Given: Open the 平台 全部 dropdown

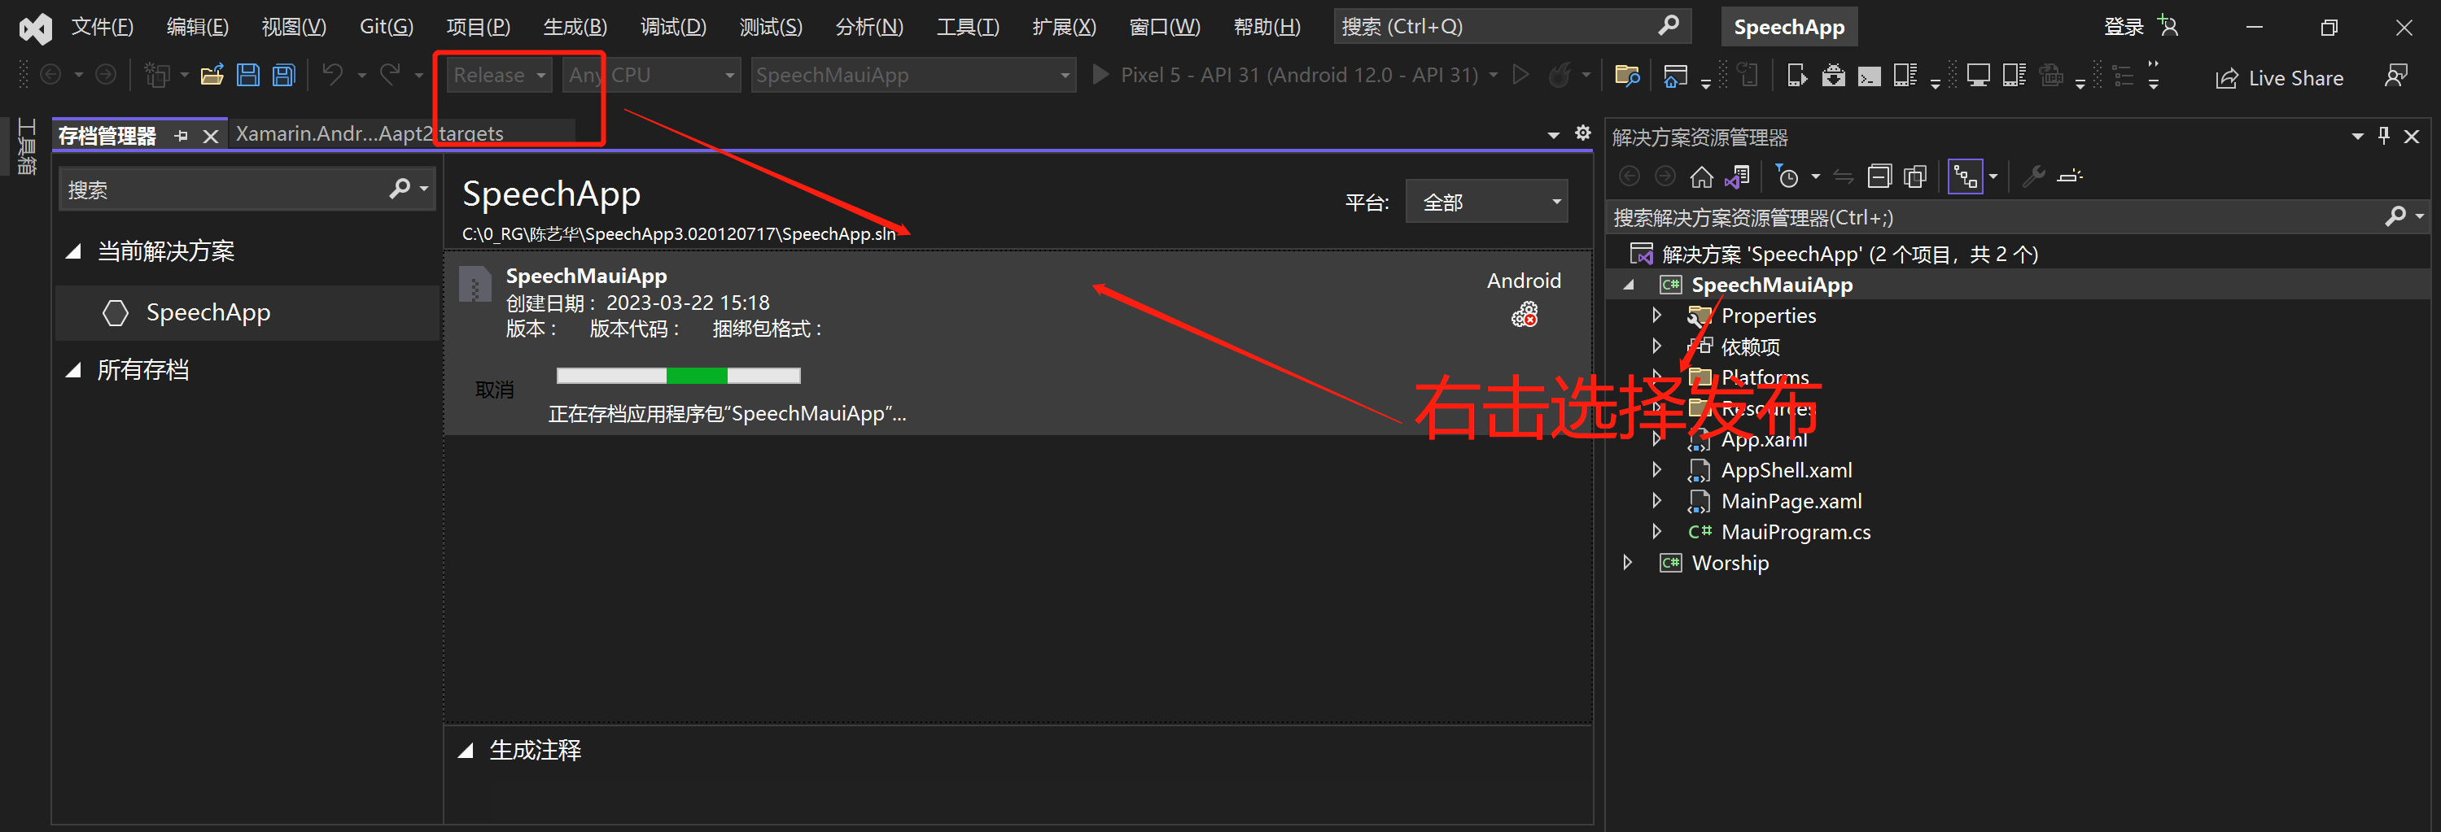Looking at the screenshot, I should point(1485,202).
